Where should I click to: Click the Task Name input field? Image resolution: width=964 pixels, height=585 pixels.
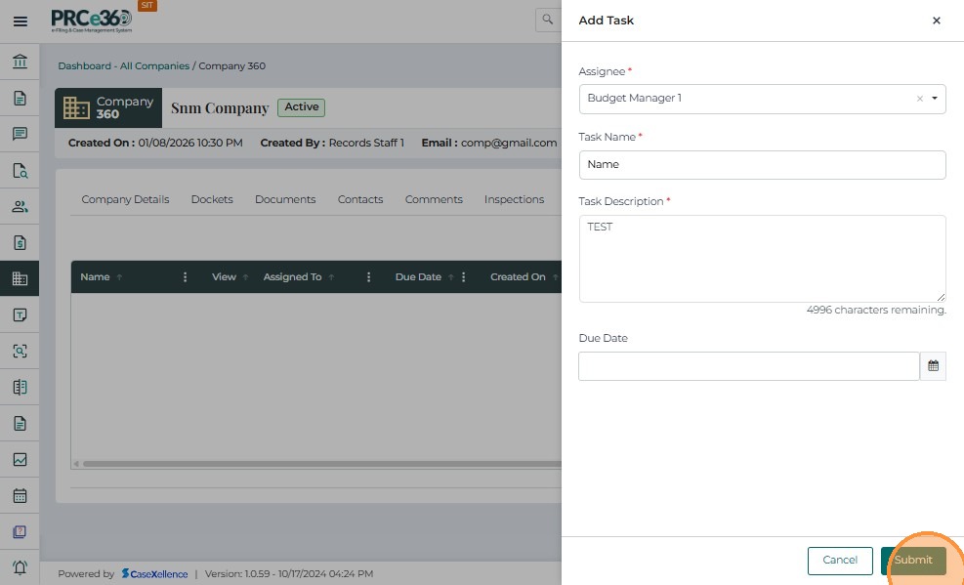762,165
